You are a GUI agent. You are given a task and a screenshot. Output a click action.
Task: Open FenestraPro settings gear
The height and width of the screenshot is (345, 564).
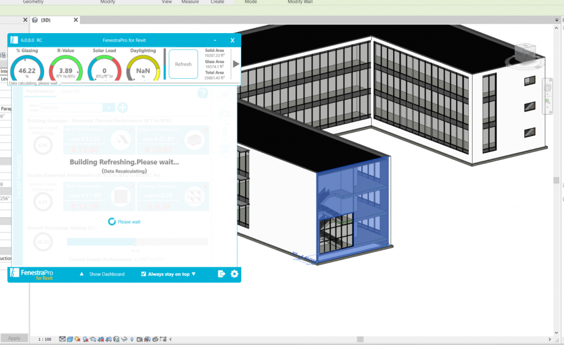click(234, 274)
